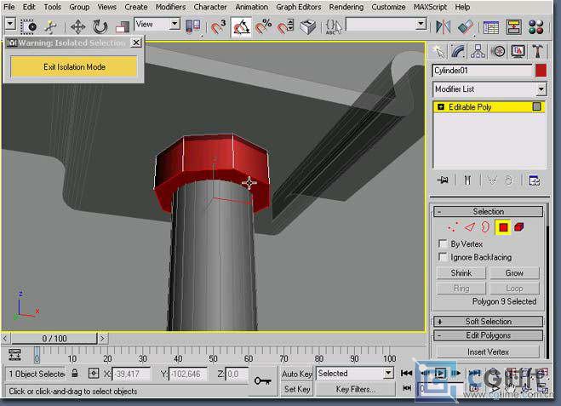
Task: Open the selection filter dropdown arrow
Action: (10, 25)
